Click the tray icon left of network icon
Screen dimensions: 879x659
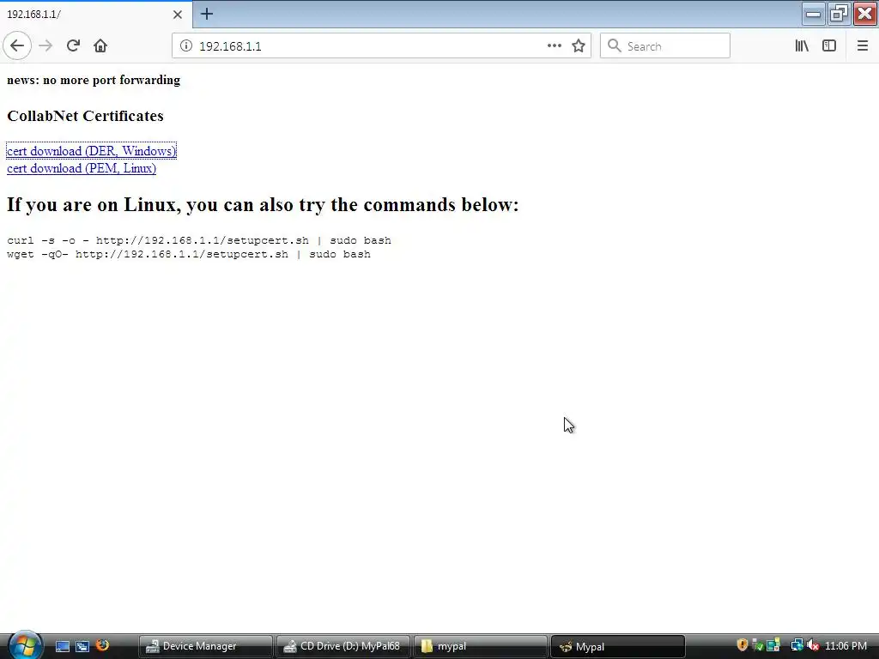click(773, 645)
